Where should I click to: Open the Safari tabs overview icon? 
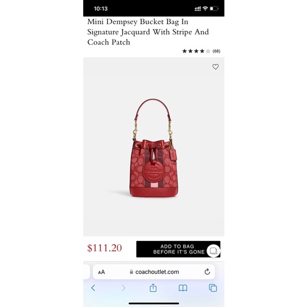point(213,288)
